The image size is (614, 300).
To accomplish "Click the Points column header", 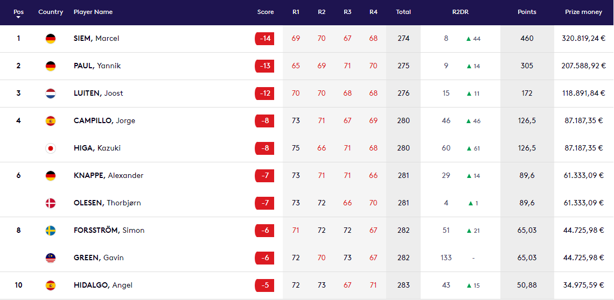I will click(x=527, y=12).
